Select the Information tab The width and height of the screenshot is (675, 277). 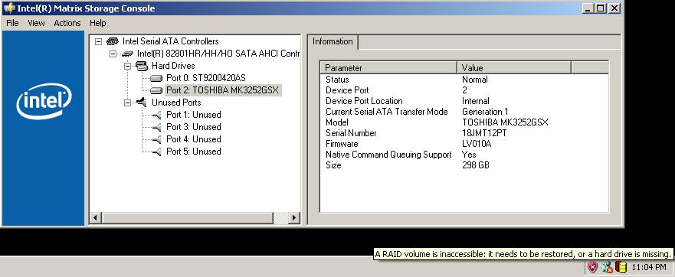click(x=333, y=42)
